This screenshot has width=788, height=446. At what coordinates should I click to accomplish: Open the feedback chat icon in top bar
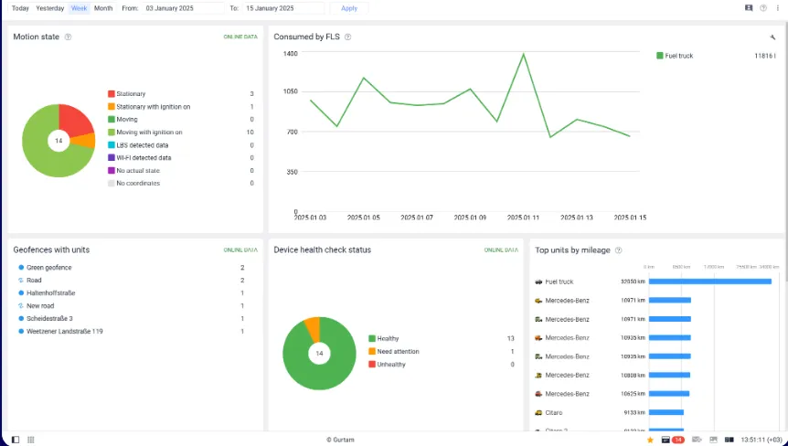[749, 8]
